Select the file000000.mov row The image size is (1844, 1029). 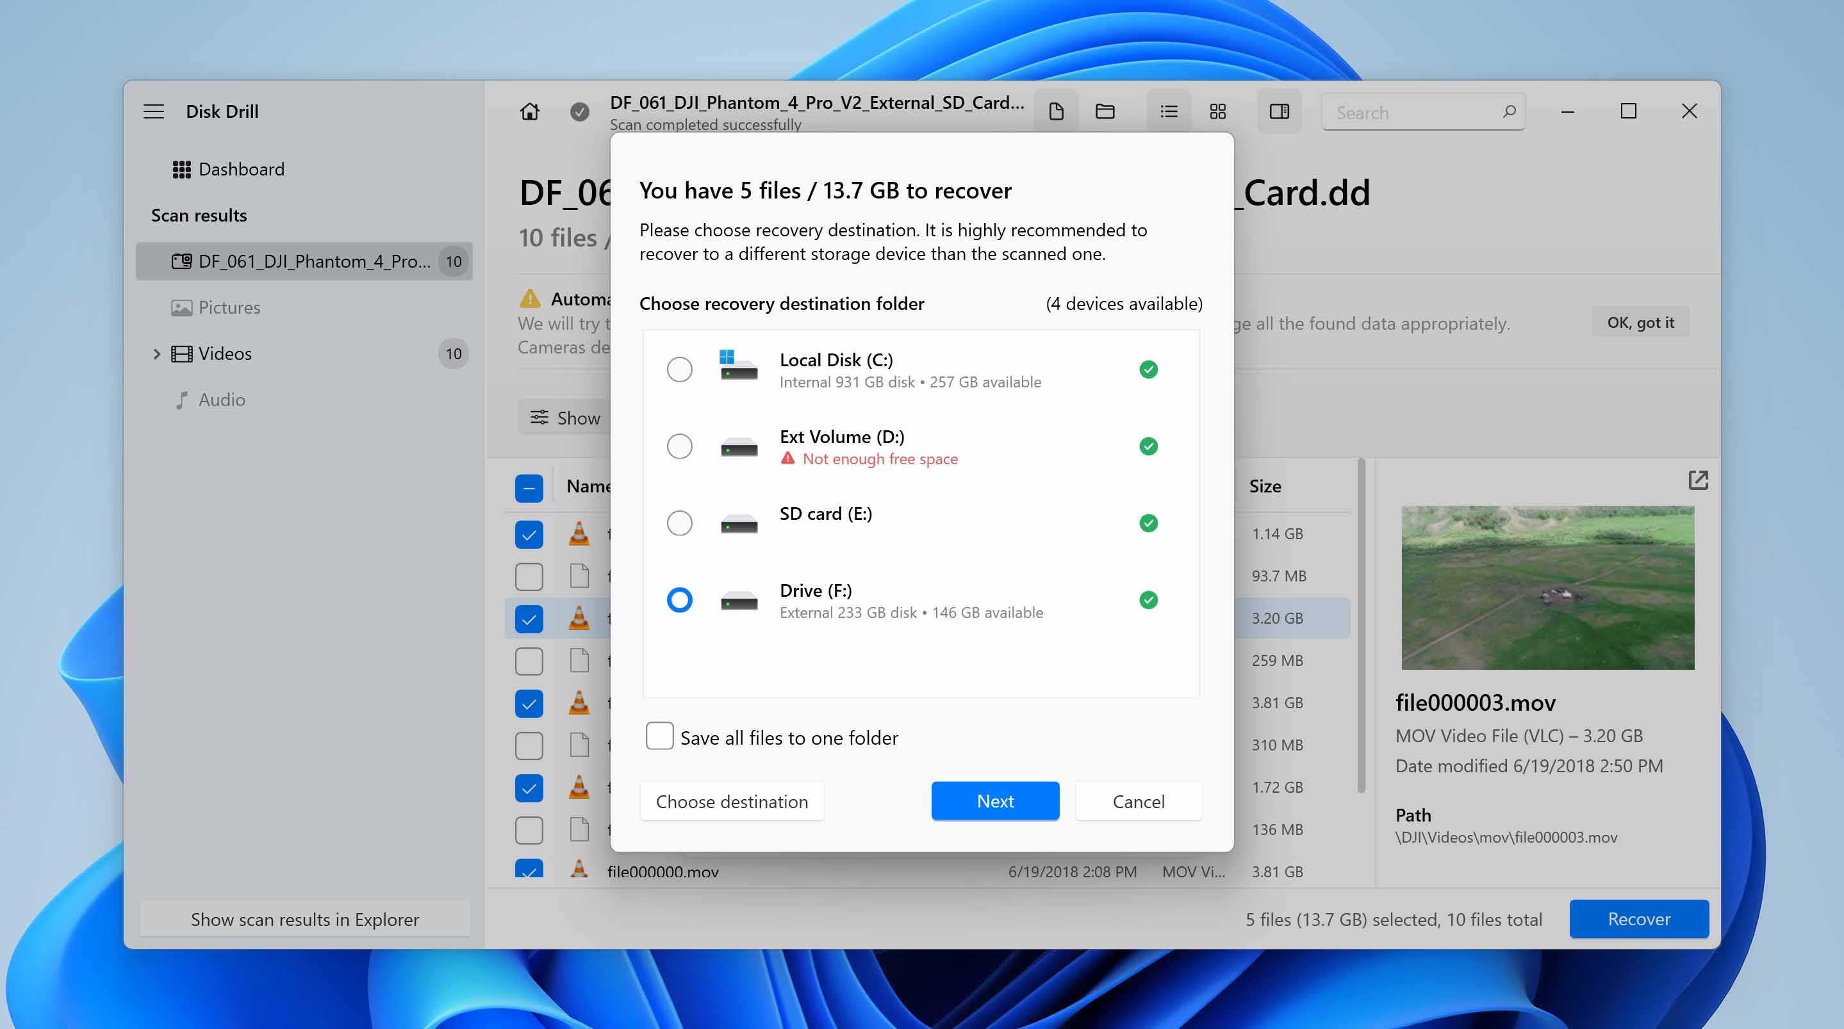[x=927, y=871]
